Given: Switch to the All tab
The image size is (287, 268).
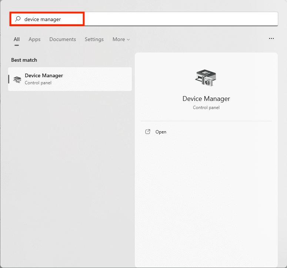Looking at the screenshot, I should pos(17,39).
